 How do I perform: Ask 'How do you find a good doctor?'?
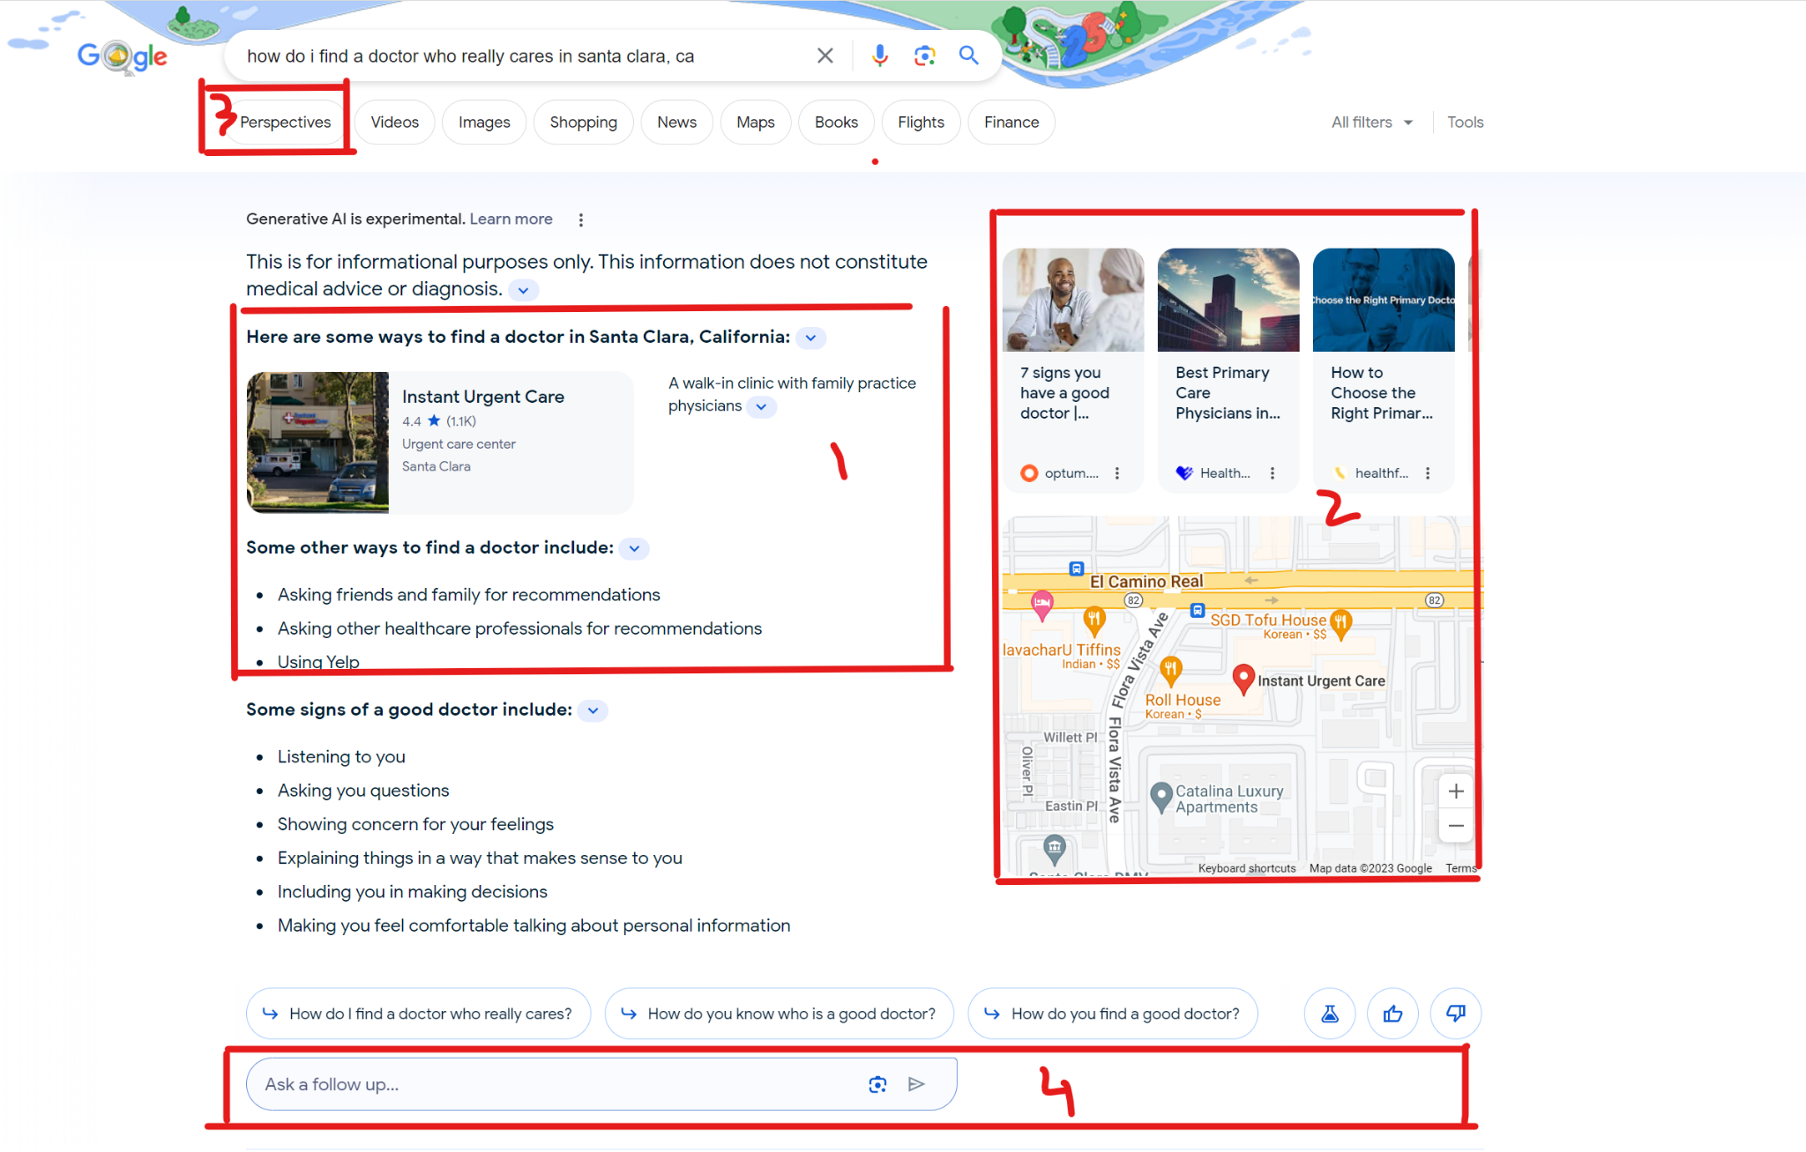coord(1113,1014)
